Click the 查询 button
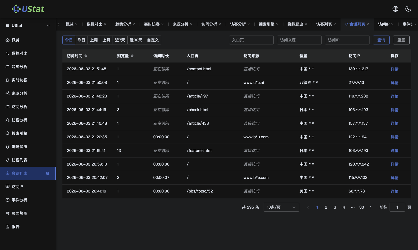 pyautogui.click(x=381, y=40)
